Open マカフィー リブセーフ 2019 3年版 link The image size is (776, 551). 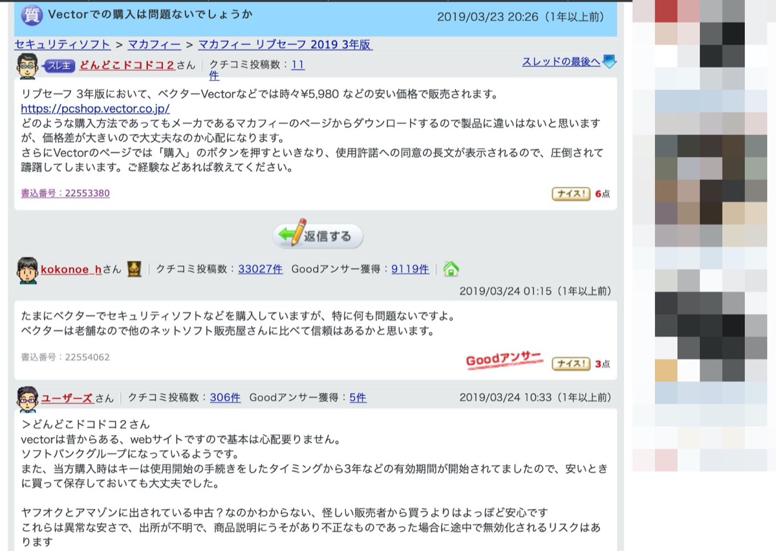(x=285, y=45)
